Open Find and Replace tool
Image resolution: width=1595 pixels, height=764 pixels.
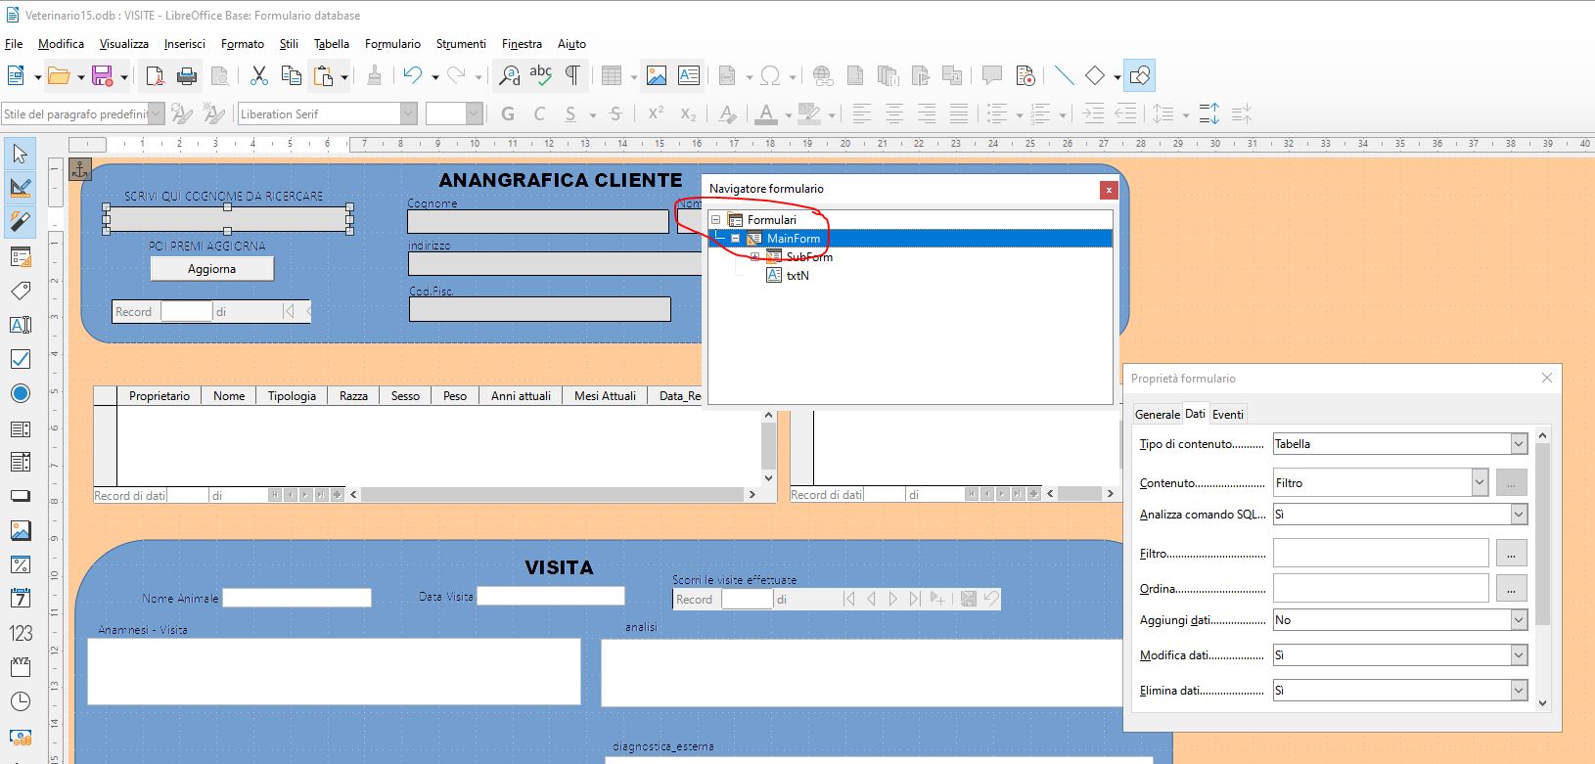pos(509,75)
